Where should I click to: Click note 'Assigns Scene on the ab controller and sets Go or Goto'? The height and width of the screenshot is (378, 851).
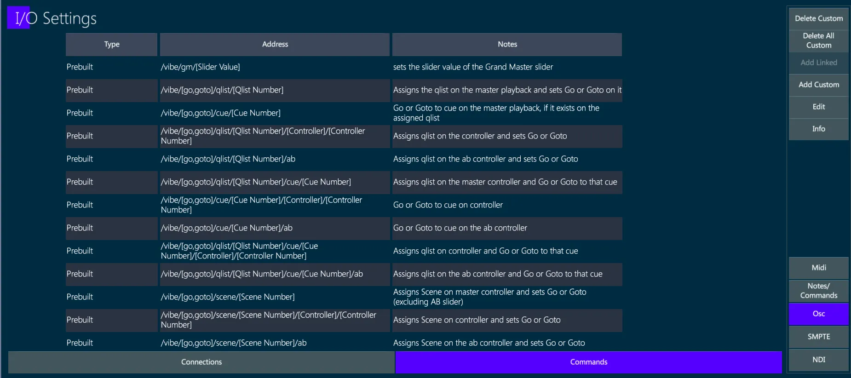click(x=489, y=343)
